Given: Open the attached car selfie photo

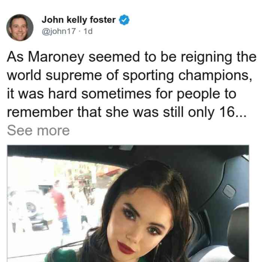Looking at the screenshot, I should pyautogui.click(x=128, y=203).
